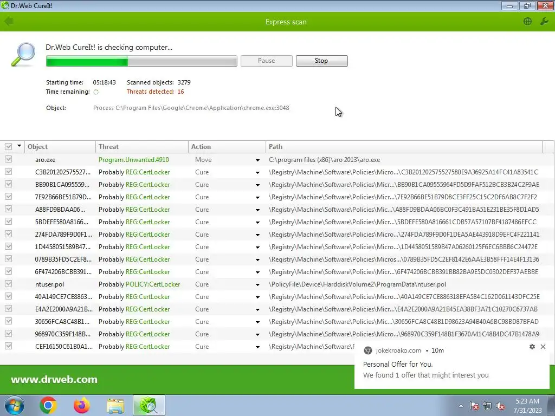This screenshot has width=555, height=416.
Task: Click Action Center flag tray icon
Action: tap(474, 406)
